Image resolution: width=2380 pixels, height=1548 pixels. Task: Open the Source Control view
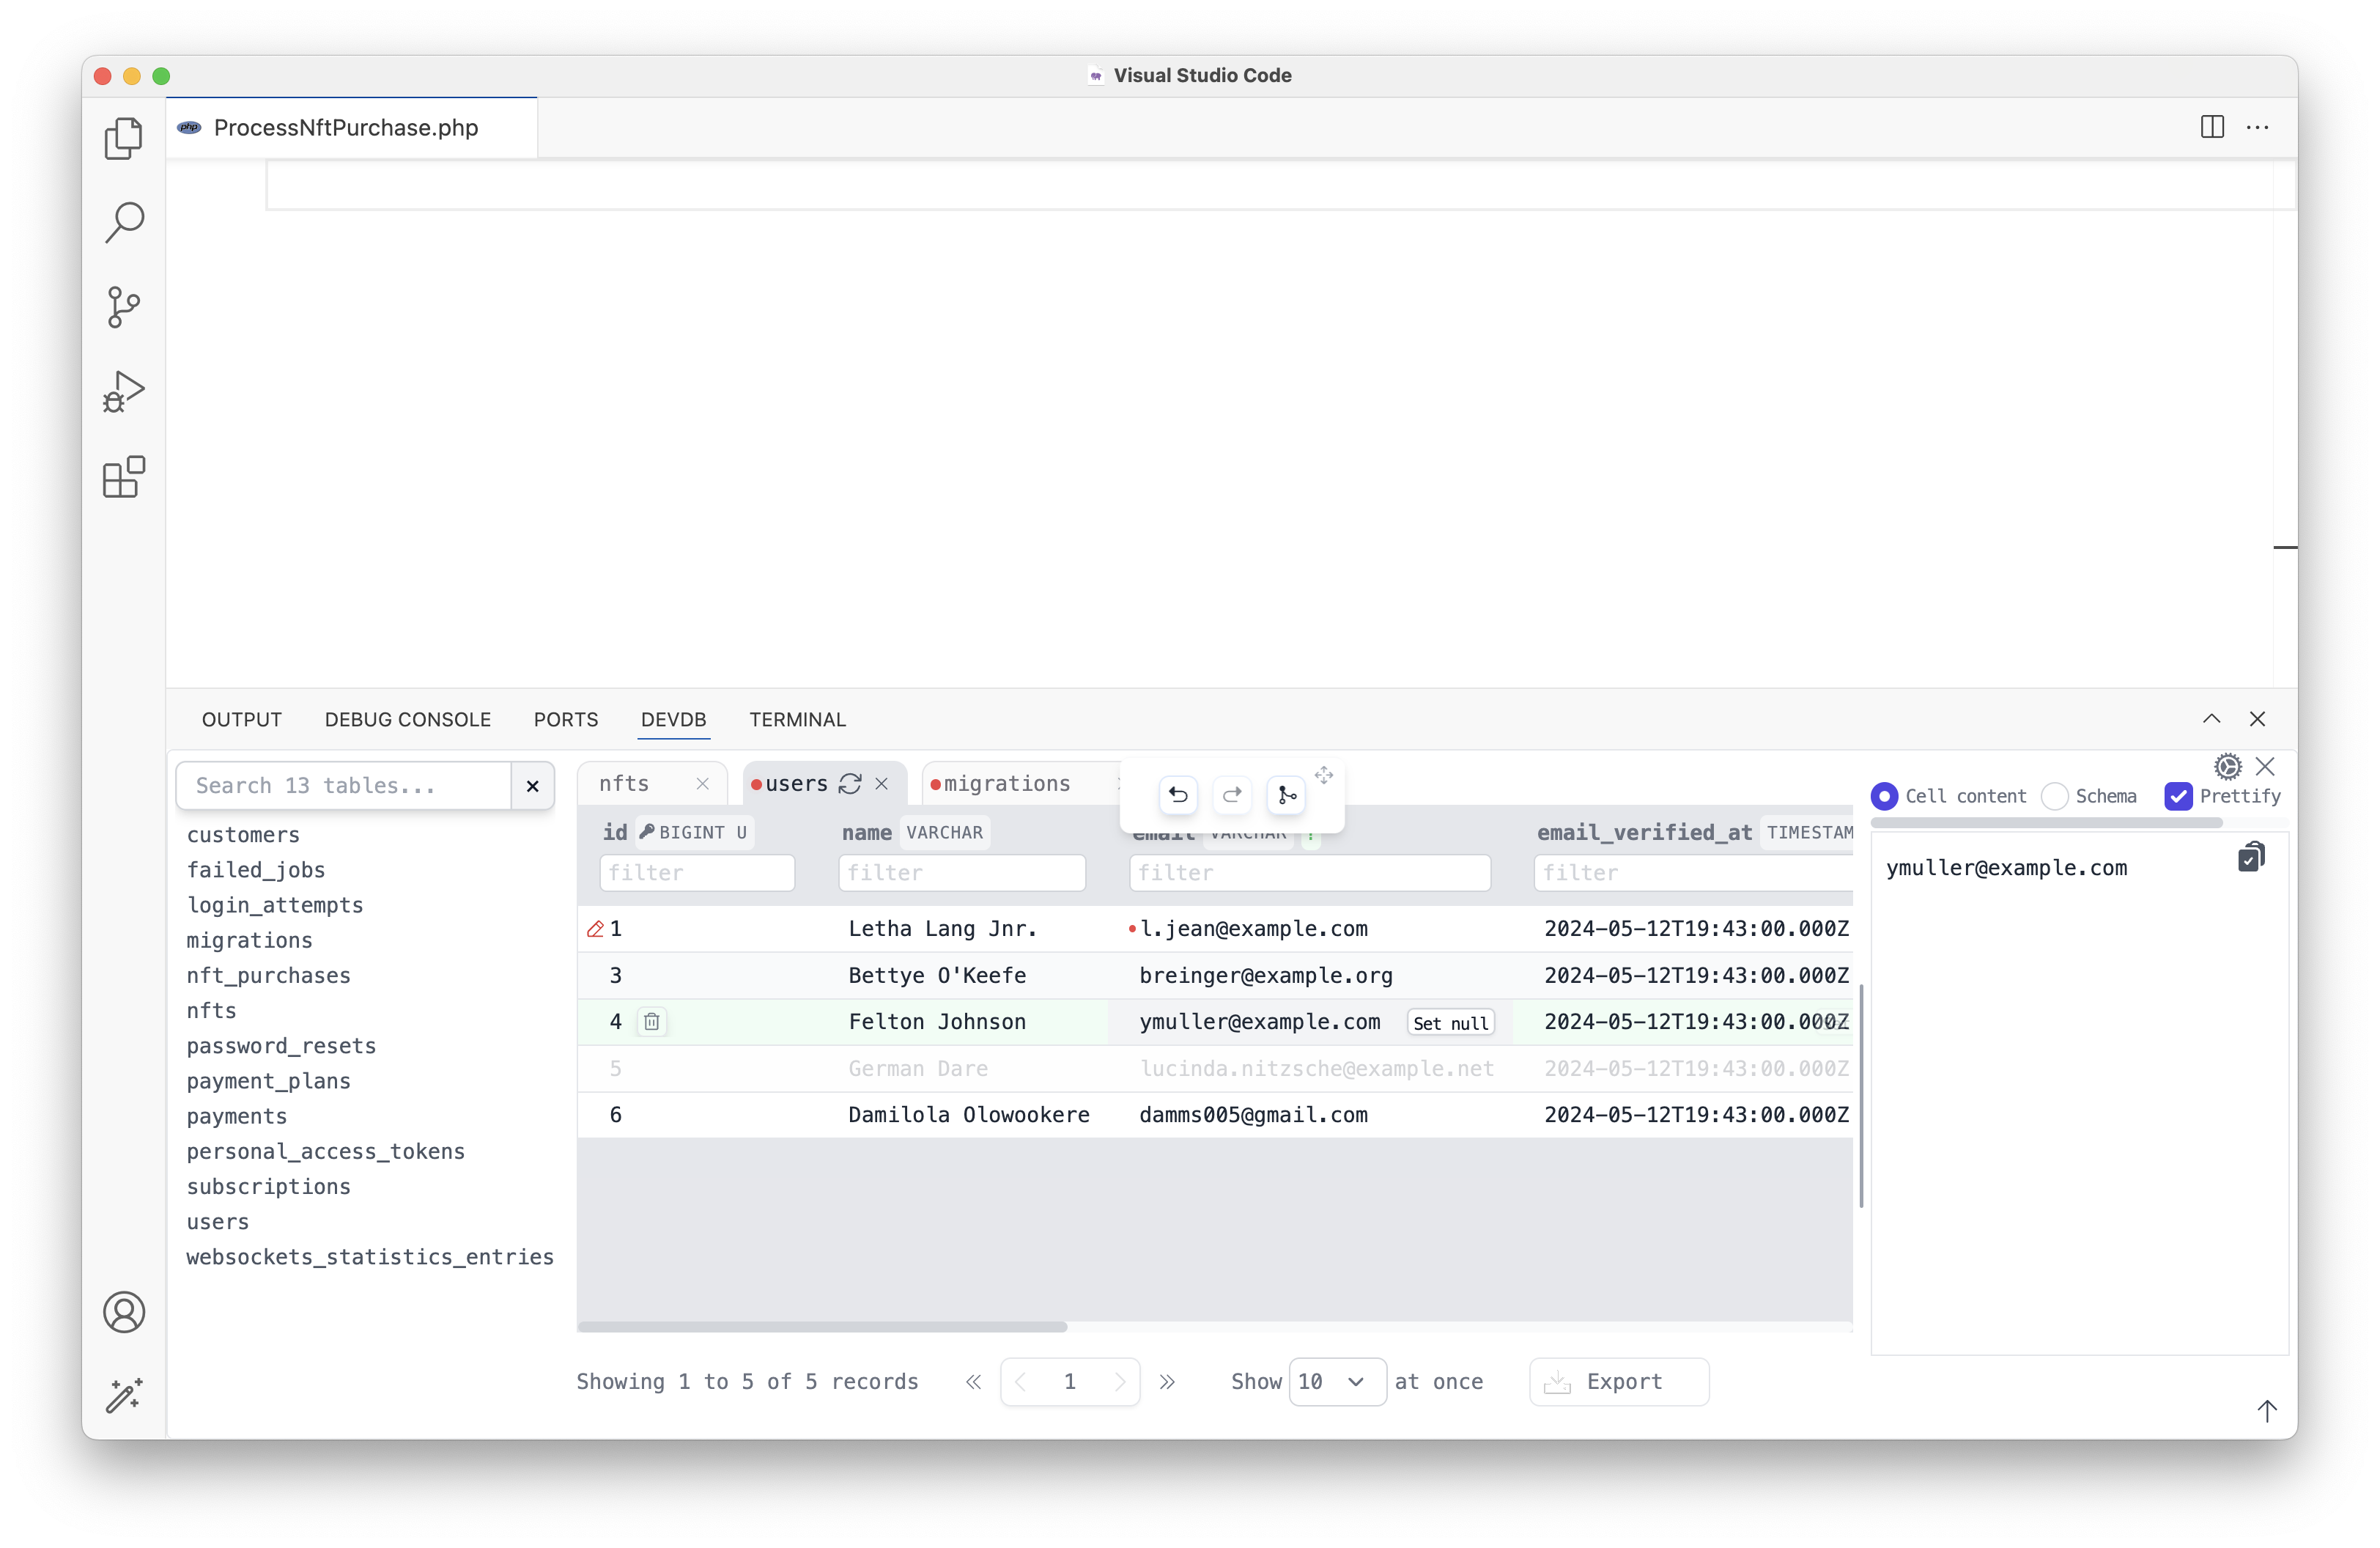(x=124, y=306)
